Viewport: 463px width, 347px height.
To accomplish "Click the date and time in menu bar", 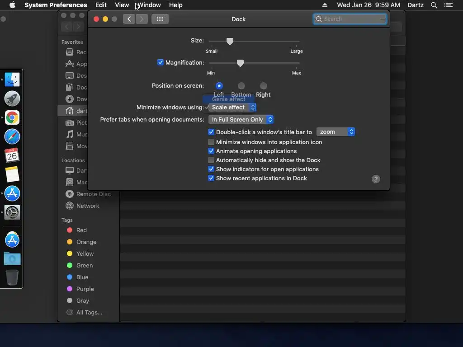I will point(369,5).
